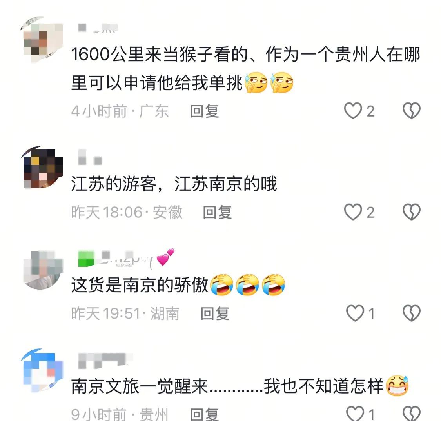Tap broken heart on the Anhui comment
441x421 pixels.
coord(412,211)
